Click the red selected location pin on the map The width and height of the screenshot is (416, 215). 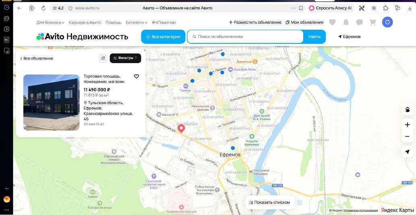tap(181, 129)
